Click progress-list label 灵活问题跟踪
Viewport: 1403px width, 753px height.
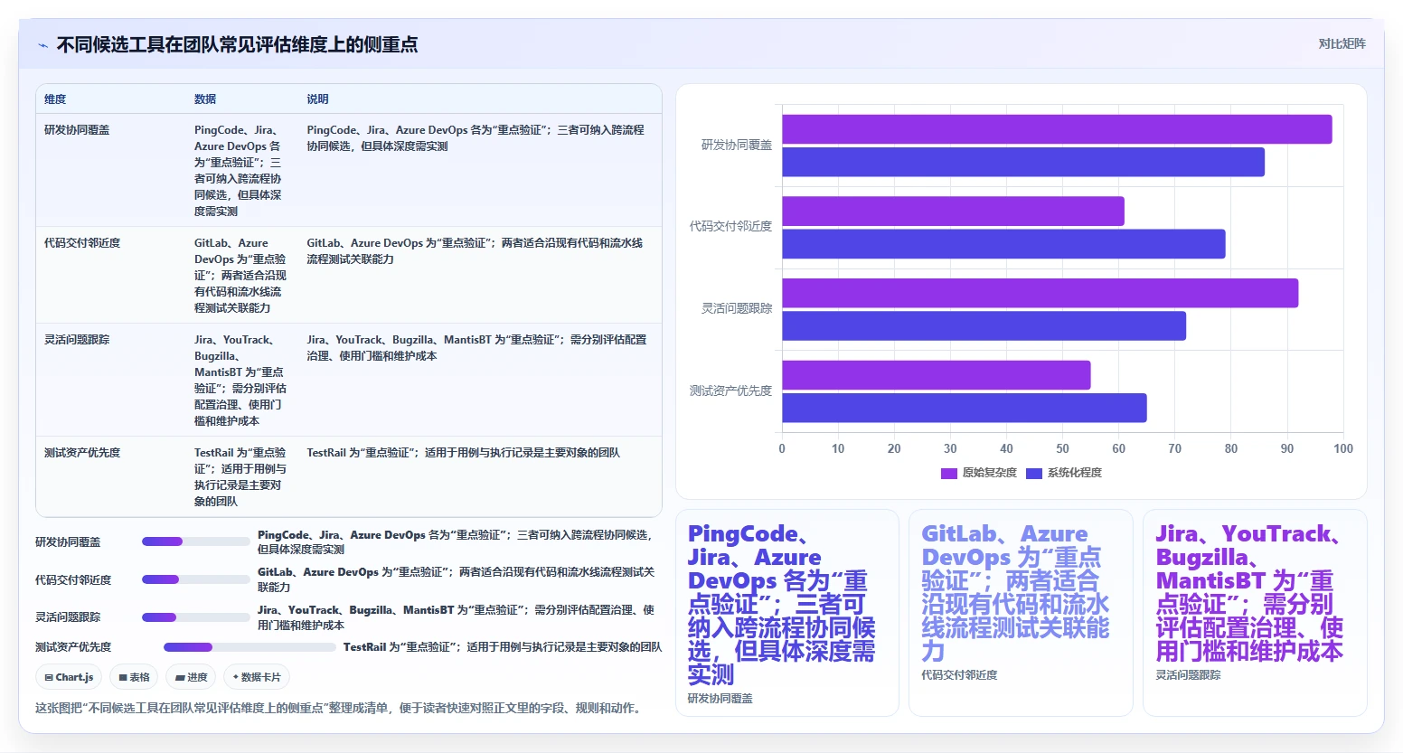68,617
